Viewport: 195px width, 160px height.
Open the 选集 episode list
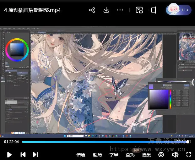[x=146, y=155]
